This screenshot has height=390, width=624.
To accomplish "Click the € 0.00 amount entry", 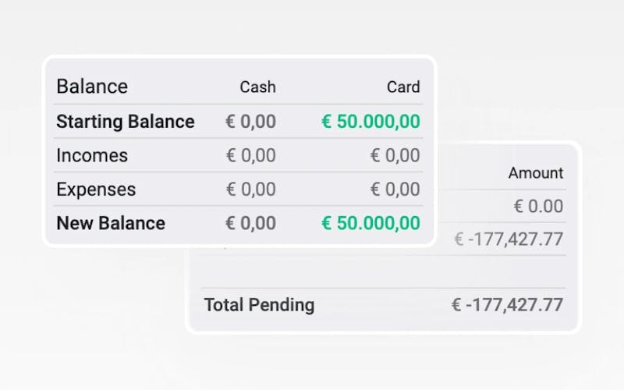I will [x=538, y=206].
